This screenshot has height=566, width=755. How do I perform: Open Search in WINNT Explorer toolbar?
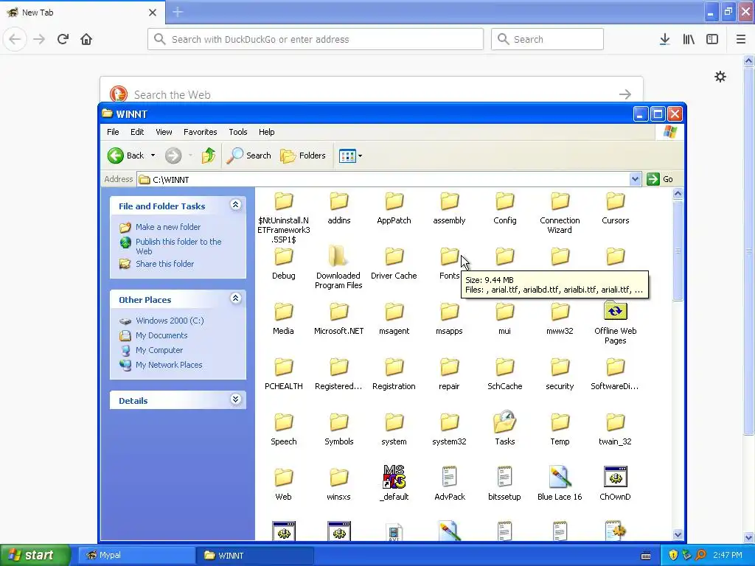click(x=249, y=156)
